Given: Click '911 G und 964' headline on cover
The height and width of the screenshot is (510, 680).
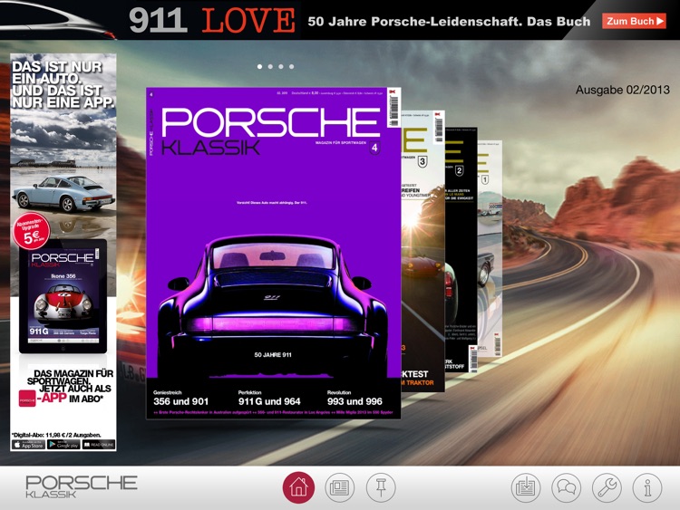Looking at the screenshot, I should pyautogui.click(x=269, y=401).
